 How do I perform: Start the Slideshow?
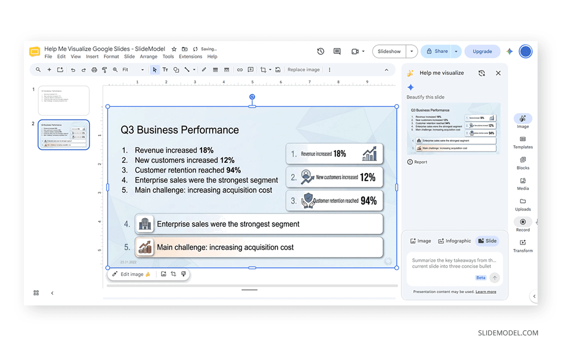tap(389, 51)
